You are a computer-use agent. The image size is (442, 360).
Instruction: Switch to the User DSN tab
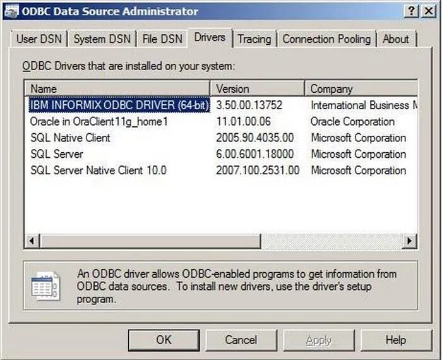coord(39,39)
